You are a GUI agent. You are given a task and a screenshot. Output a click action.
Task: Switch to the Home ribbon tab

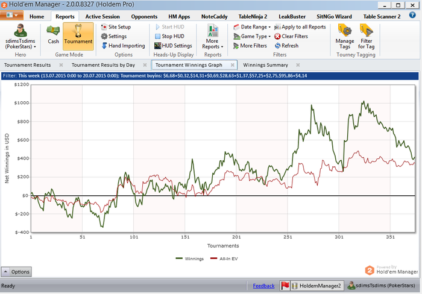(x=37, y=17)
